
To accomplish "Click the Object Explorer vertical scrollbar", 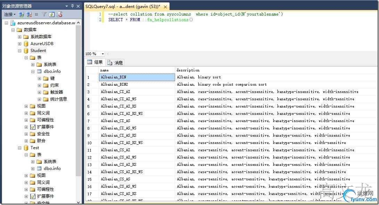I will [x=78, y=101].
